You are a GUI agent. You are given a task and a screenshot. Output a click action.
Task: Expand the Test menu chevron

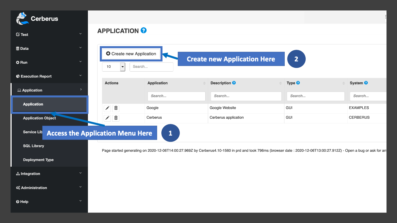(81, 34)
